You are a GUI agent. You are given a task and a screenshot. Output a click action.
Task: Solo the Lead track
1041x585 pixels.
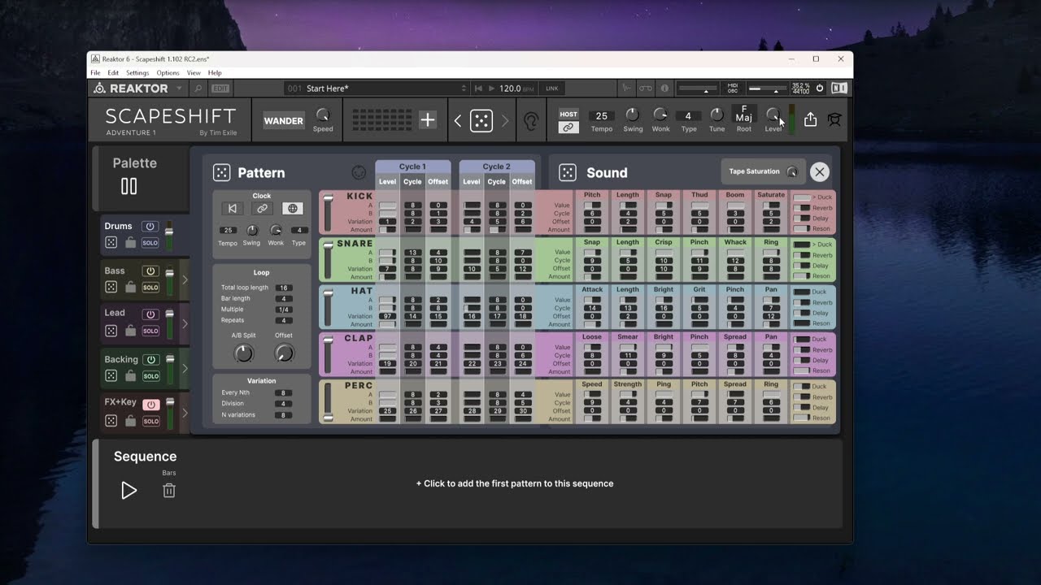click(150, 331)
